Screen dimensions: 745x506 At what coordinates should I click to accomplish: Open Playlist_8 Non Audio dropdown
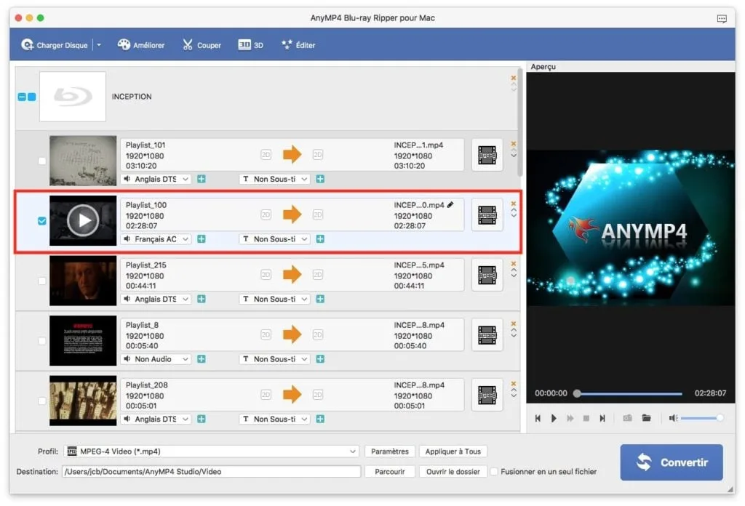click(156, 359)
